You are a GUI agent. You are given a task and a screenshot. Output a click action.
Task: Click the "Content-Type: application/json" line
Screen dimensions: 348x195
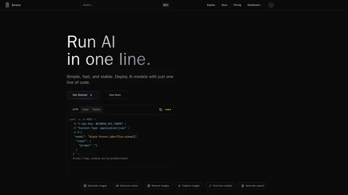click(x=102, y=128)
